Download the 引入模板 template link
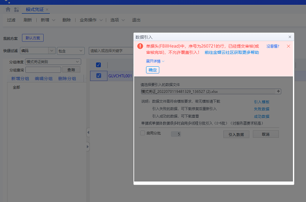The image size is (306, 202). point(261,101)
